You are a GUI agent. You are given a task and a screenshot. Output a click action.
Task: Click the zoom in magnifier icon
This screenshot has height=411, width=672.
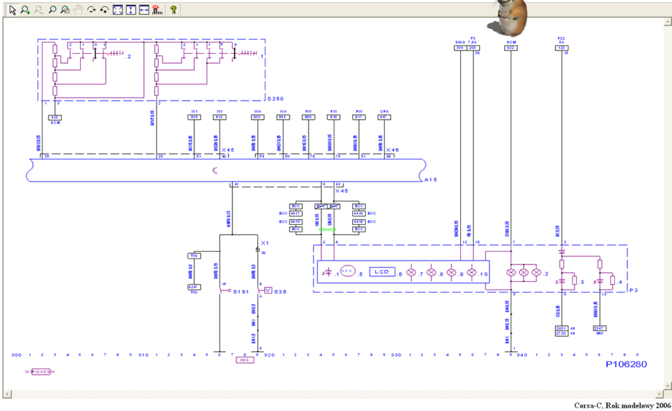tap(25, 10)
